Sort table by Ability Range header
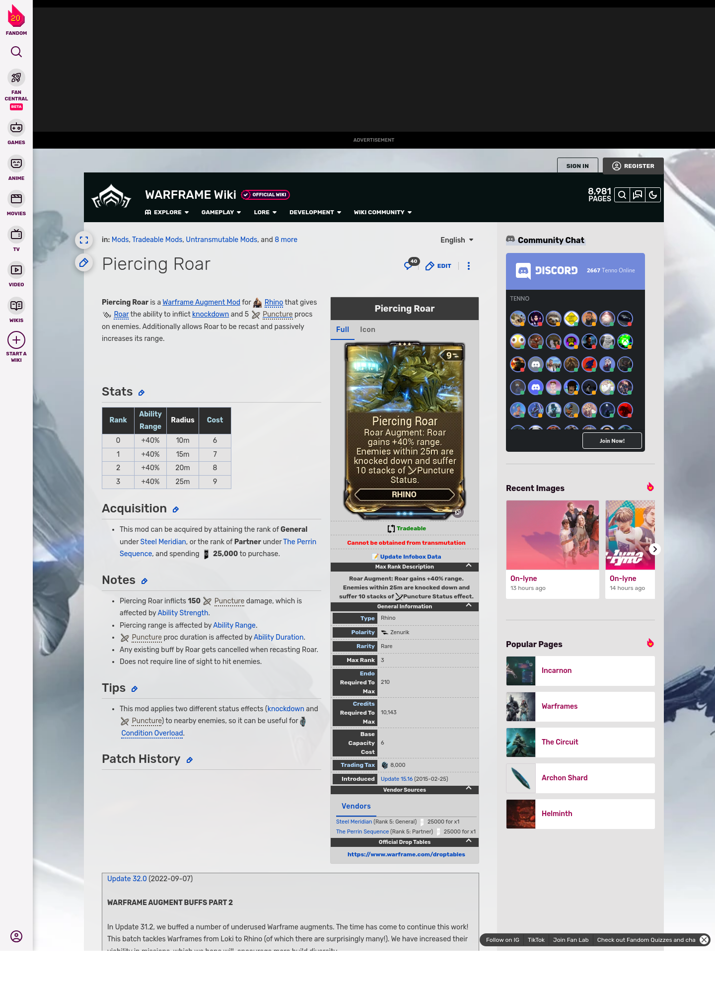 pos(150,420)
